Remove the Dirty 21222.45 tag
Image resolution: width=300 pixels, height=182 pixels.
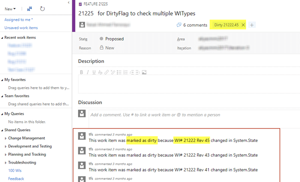pos(243,25)
